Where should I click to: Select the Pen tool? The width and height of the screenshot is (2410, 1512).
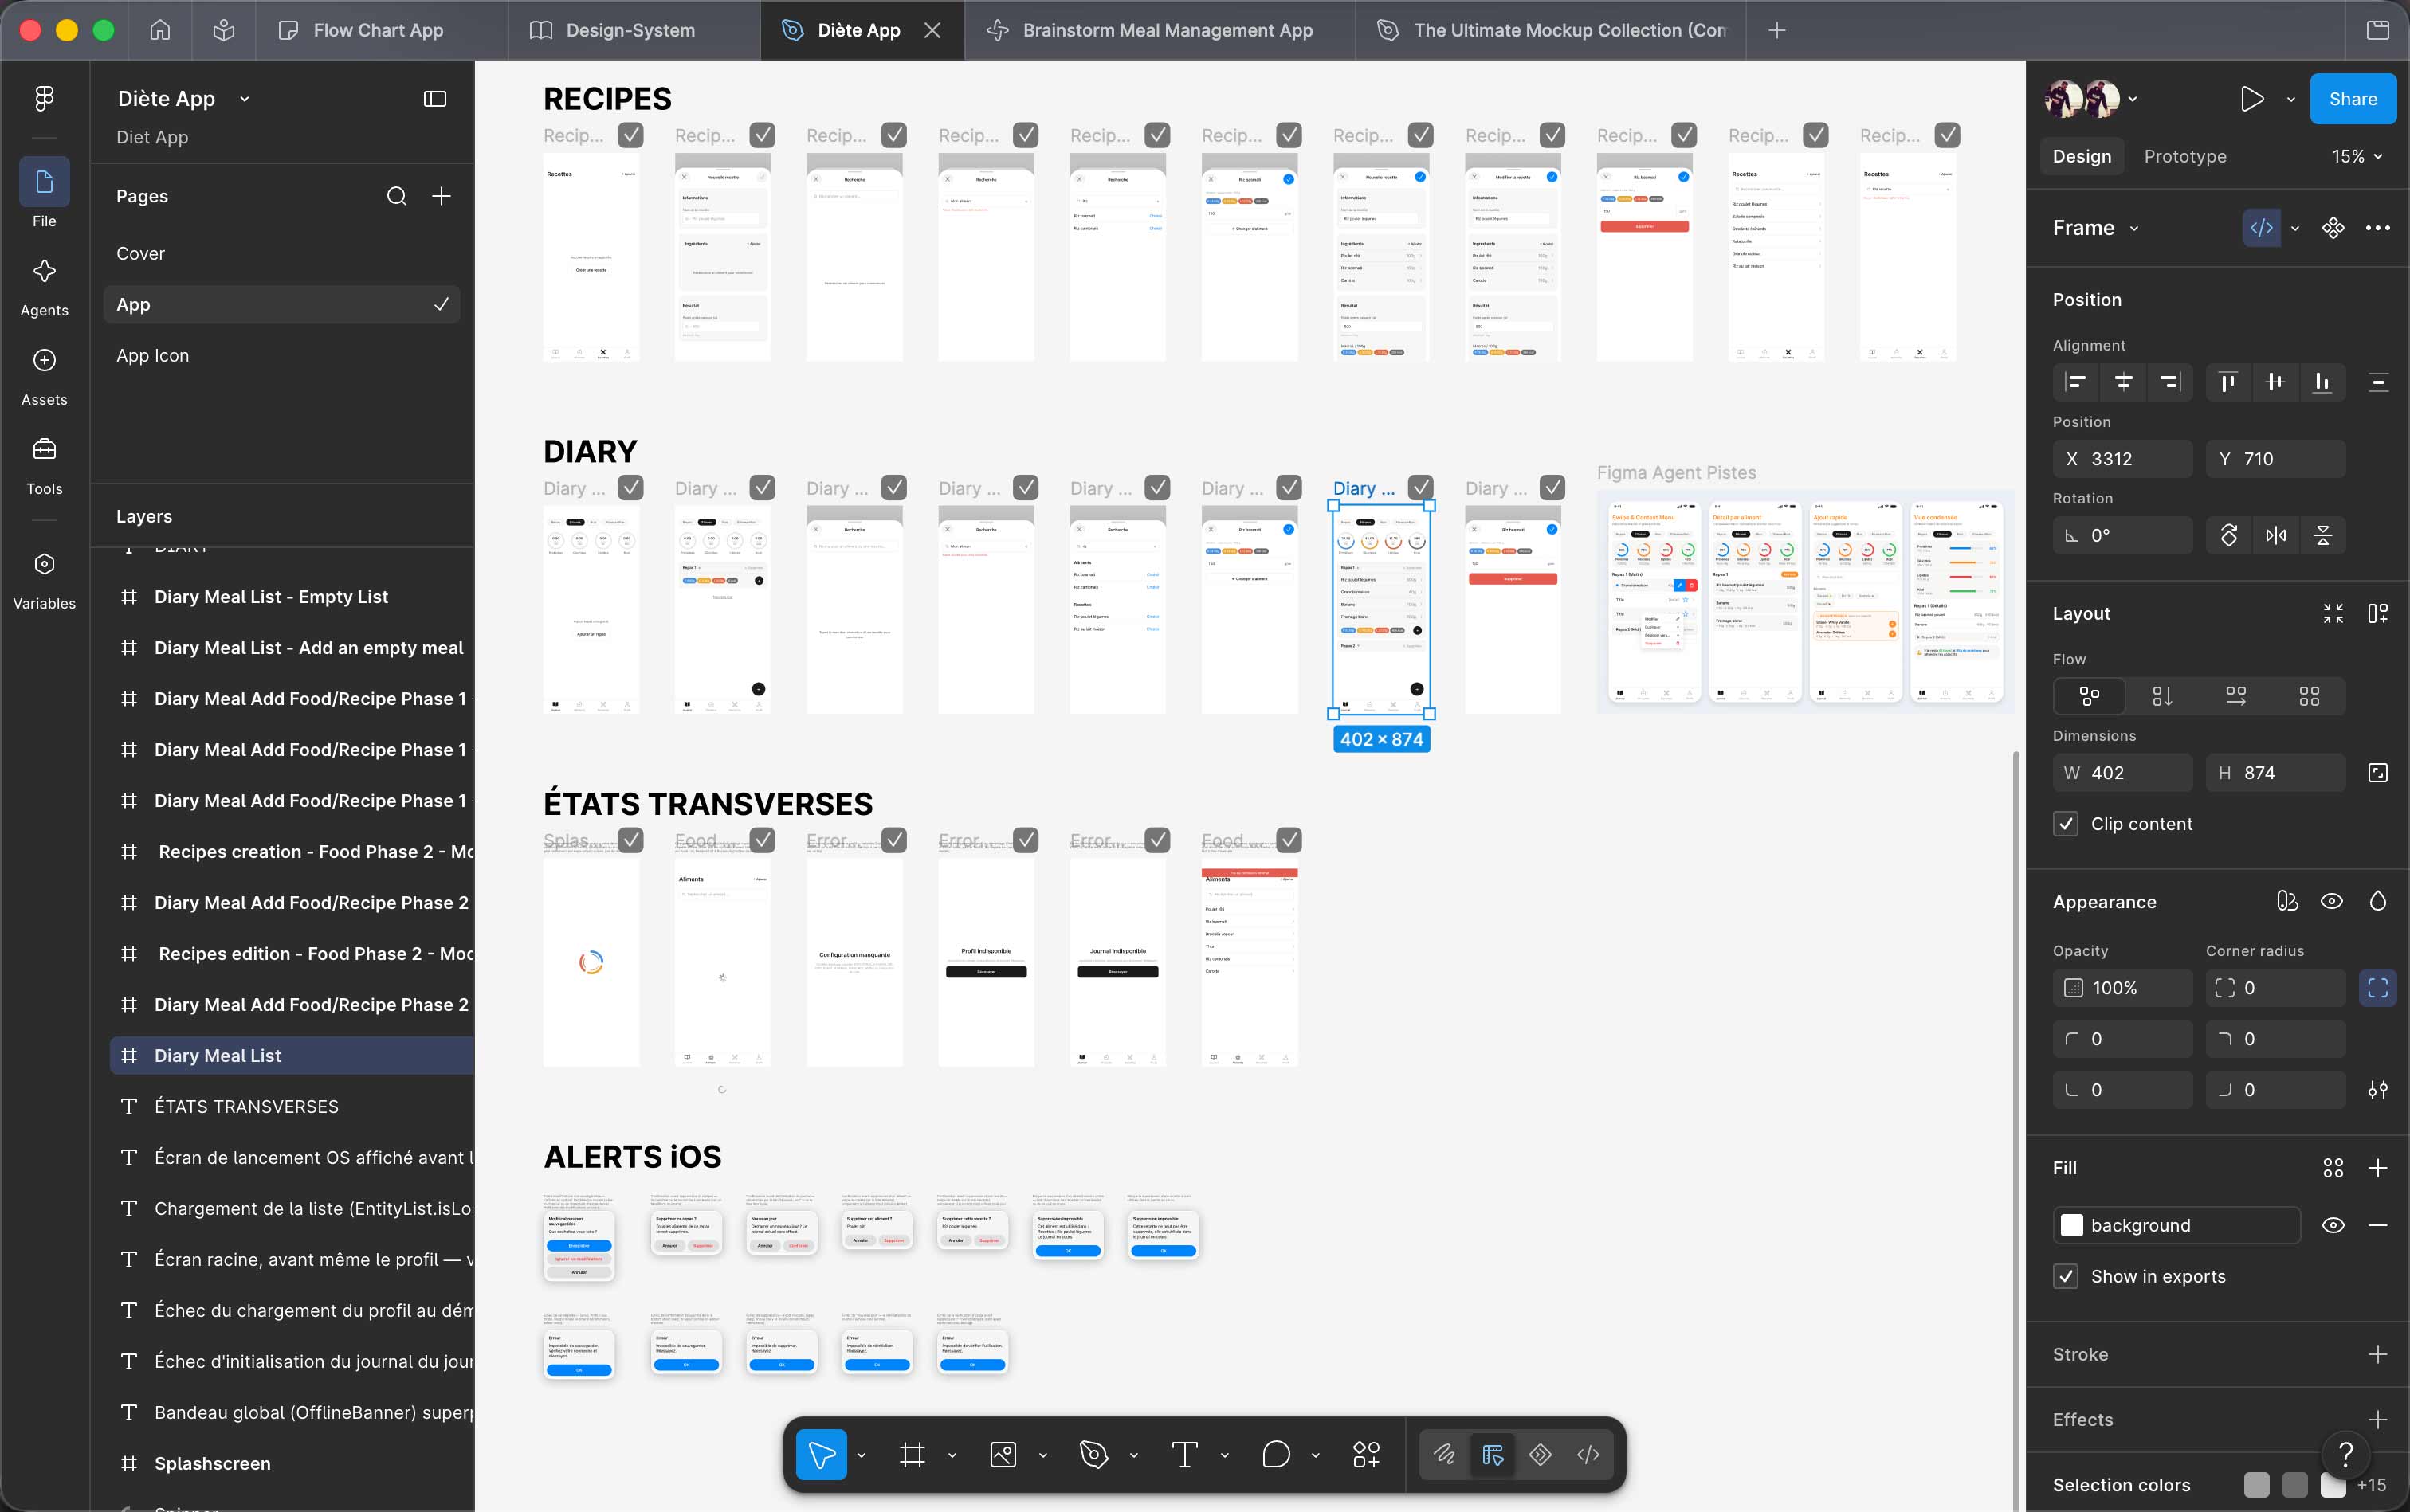[1093, 1454]
